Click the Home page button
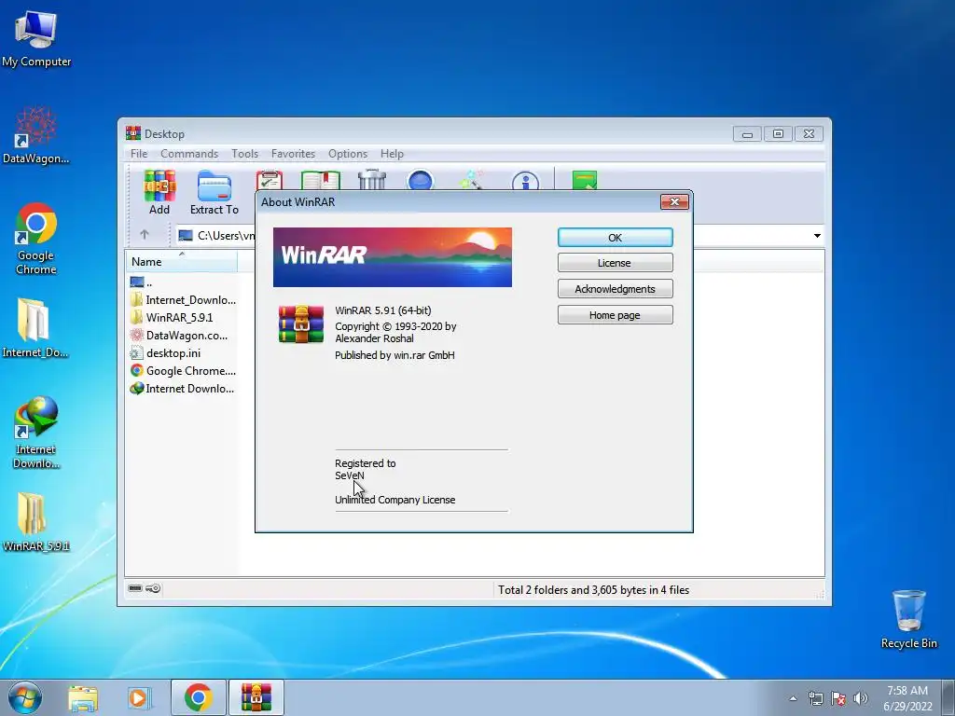 tap(616, 315)
